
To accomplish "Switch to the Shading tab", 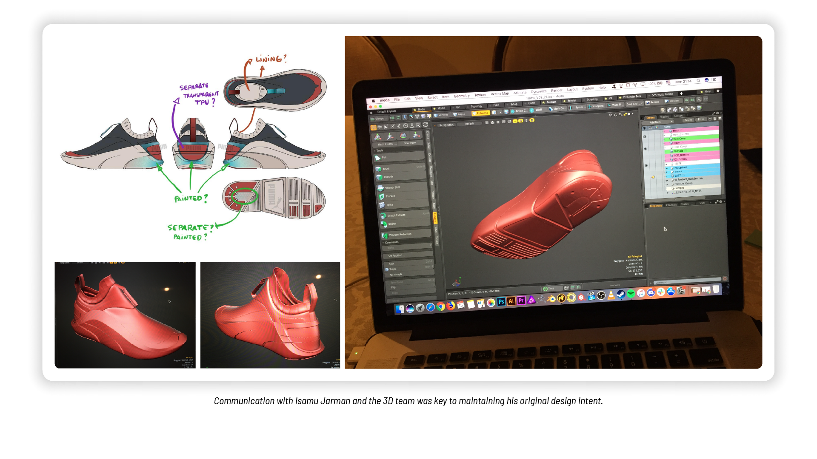I will click(664, 117).
